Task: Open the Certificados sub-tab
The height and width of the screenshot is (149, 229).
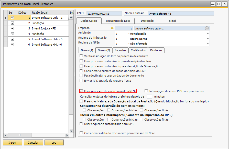Action: (x=138, y=50)
